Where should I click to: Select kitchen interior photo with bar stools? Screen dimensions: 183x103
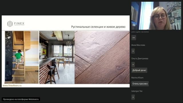(x=57, y=57)
